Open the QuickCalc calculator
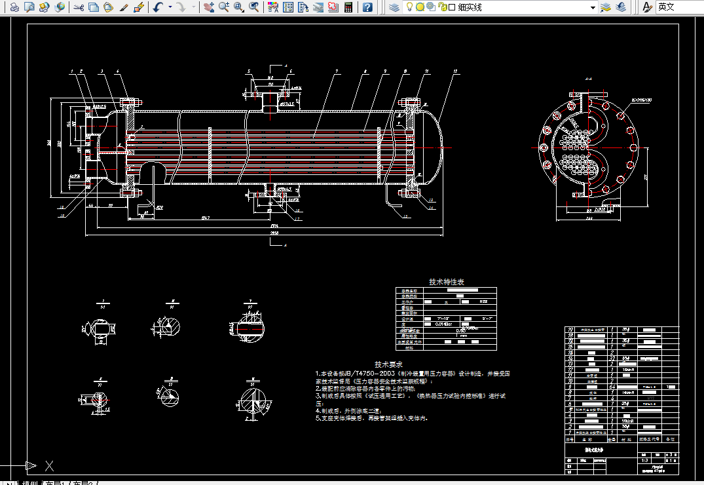This screenshot has height=485, width=704. click(x=348, y=7)
